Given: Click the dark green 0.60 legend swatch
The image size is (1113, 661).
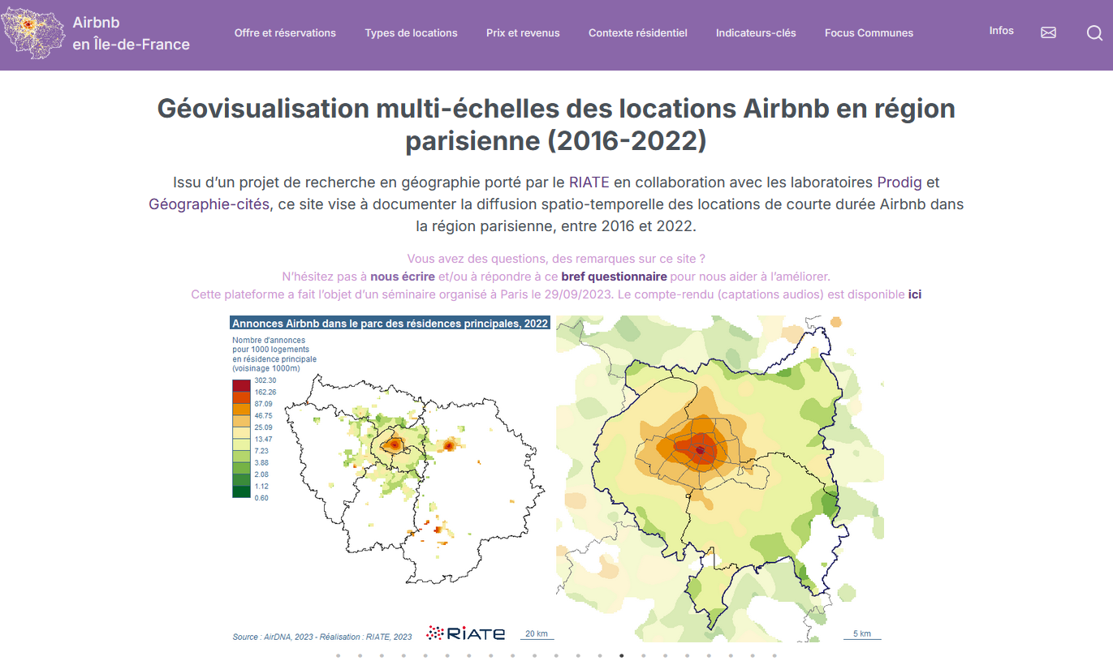Looking at the screenshot, I should coord(241,491).
